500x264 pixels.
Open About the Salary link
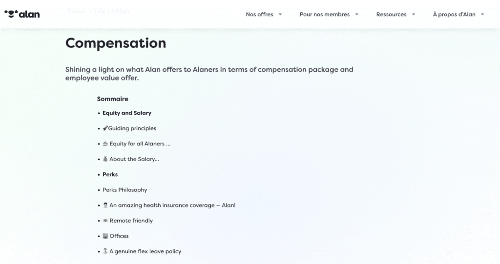coord(134,159)
